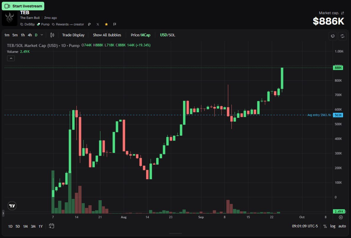Select the 1h chart interval
Screen dimensions: 351x238
[x=23, y=35]
